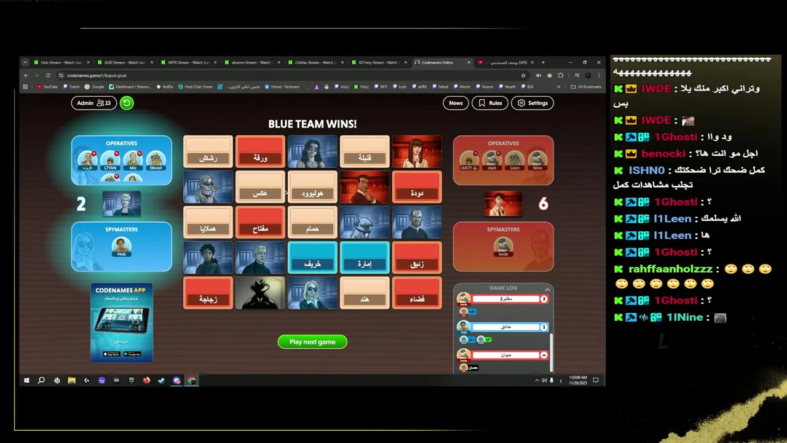The image size is (787, 443).
Task: Open Windows taskbar search icon
Action: click(41, 380)
